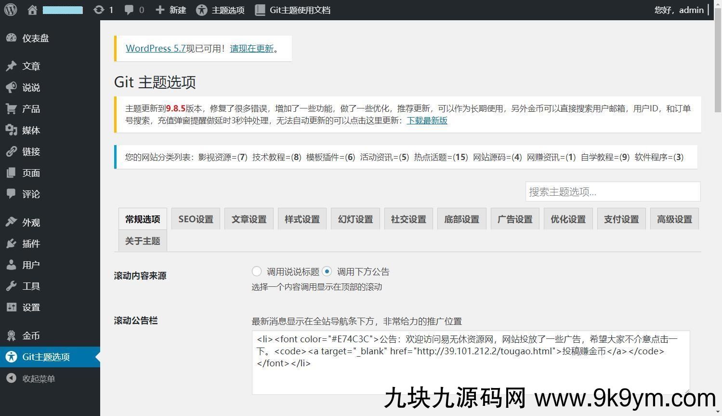This screenshot has width=722, height=416.
Task: Click the 新建 plus icon
Action: (160, 10)
